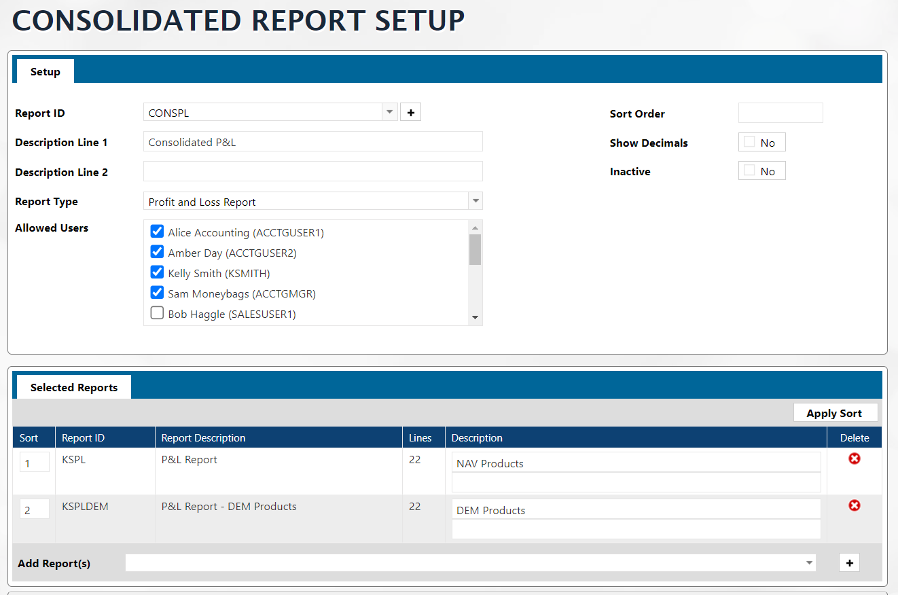Delete the KSPL report row

[854, 459]
